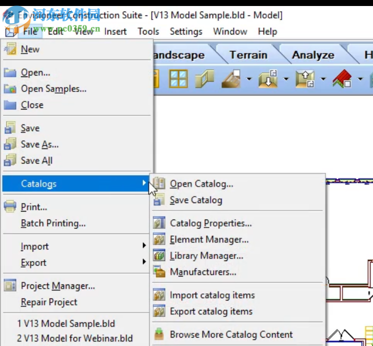Click the Open Samples folder icon
373x346 pixels.
point(10,89)
